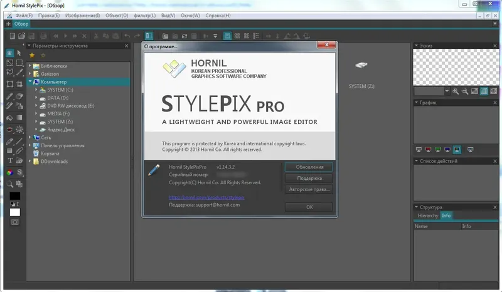Click the Авторские права... button
Screen dimensions: 502x292
click(309, 189)
